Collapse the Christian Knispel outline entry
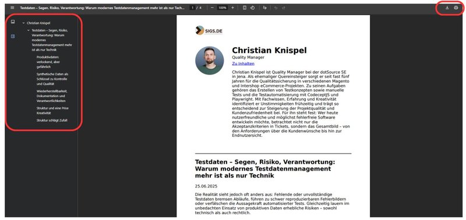Image resolution: width=466 pixels, height=220 pixels. pos(23,23)
